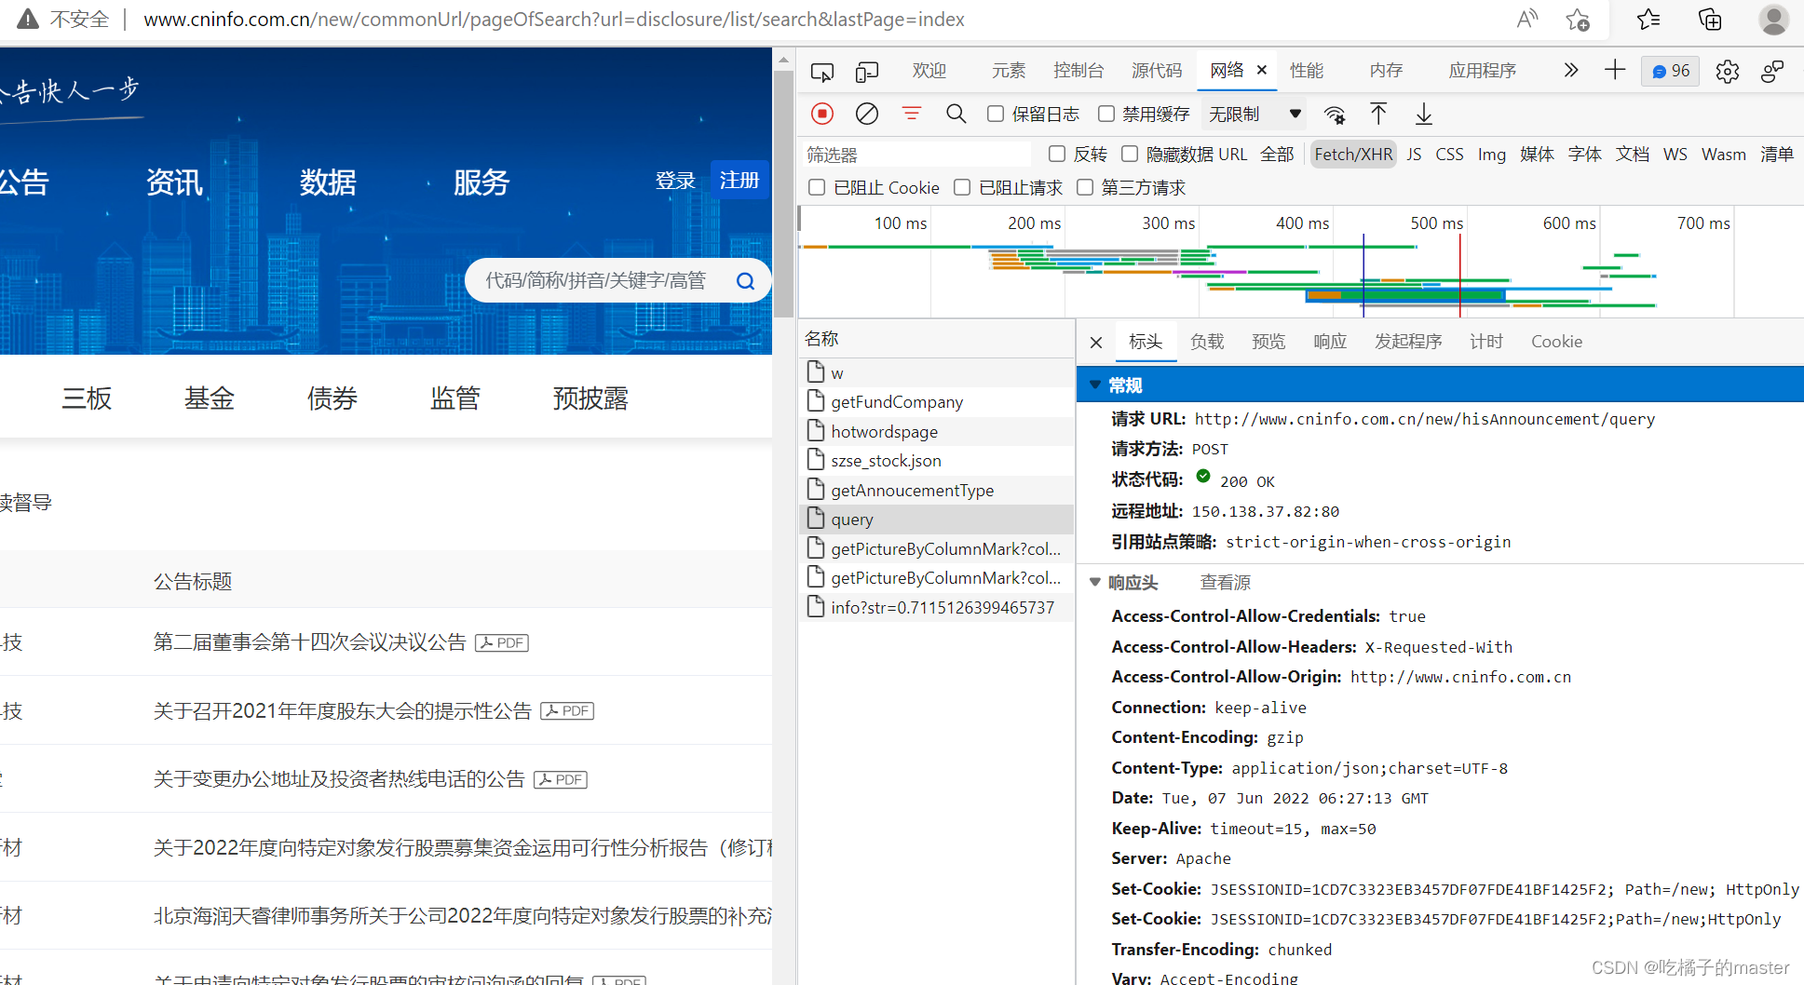Open DevTools feedback icon at toolbar end
Image resolution: width=1804 pixels, height=985 pixels.
1772,72
